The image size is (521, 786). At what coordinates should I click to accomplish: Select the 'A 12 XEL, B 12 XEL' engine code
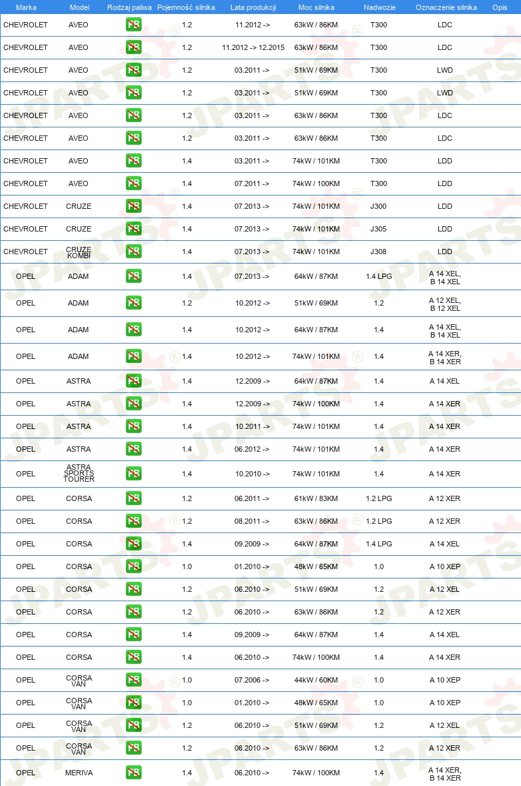(x=445, y=304)
